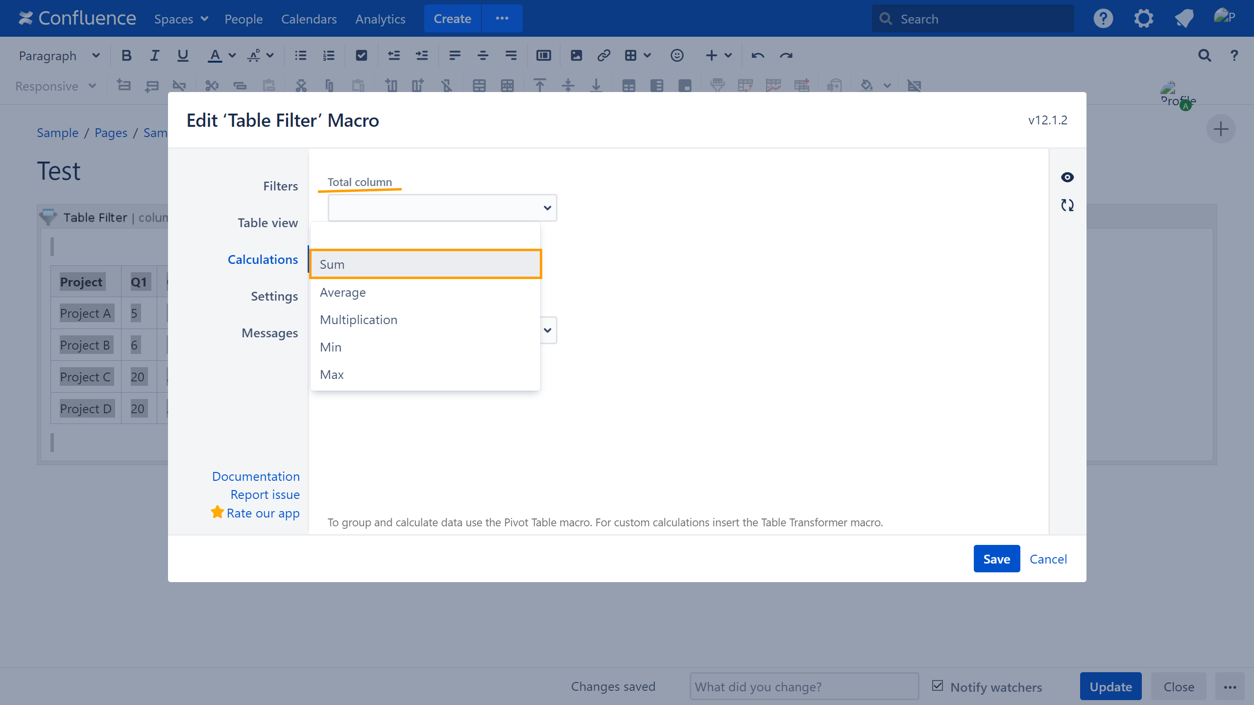Click the task list checkbox icon

click(361, 56)
